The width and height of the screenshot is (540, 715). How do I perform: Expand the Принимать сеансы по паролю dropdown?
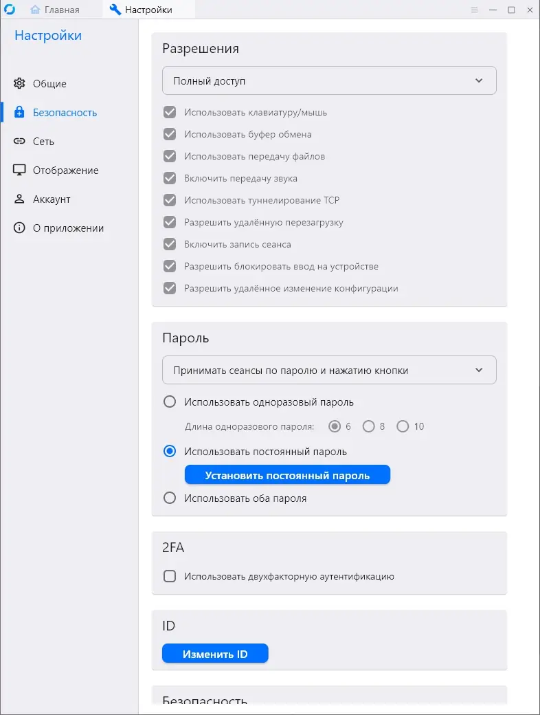pyautogui.click(x=329, y=371)
